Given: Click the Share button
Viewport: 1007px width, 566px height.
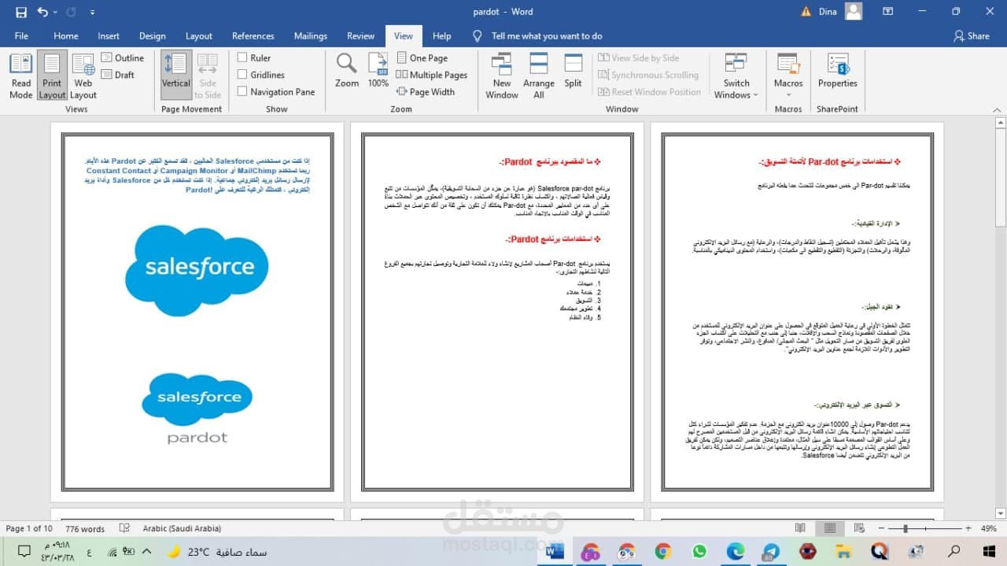Looking at the screenshot, I should click(x=972, y=35).
